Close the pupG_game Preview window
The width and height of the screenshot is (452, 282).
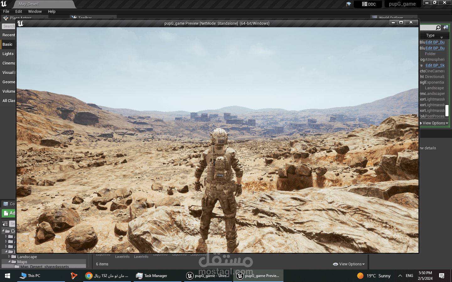coord(411,22)
